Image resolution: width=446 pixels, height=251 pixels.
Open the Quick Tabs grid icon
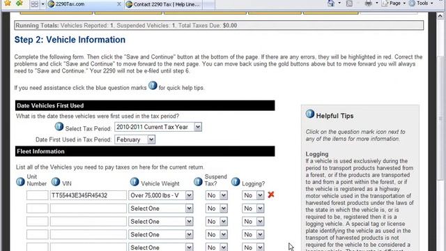click(34, 4)
